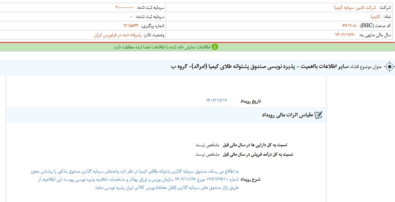Click مشخص نیست beside total assets ratio
The width and height of the screenshot is (395, 202).
(x=207, y=145)
